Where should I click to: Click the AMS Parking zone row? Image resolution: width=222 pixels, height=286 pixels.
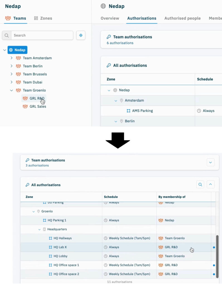[x=161, y=111]
